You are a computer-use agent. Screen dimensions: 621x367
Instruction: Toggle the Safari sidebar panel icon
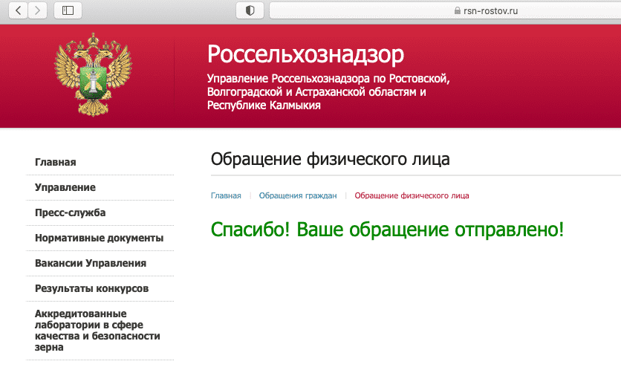tap(68, 10)
